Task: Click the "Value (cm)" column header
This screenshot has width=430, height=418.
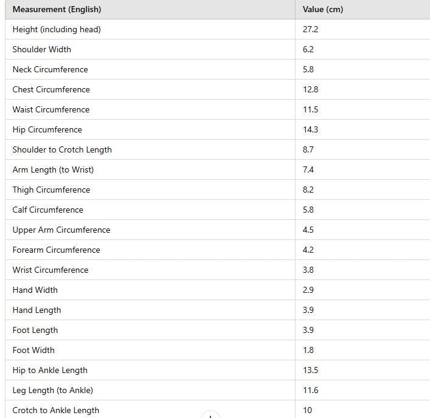Action: tap(323, 10)
